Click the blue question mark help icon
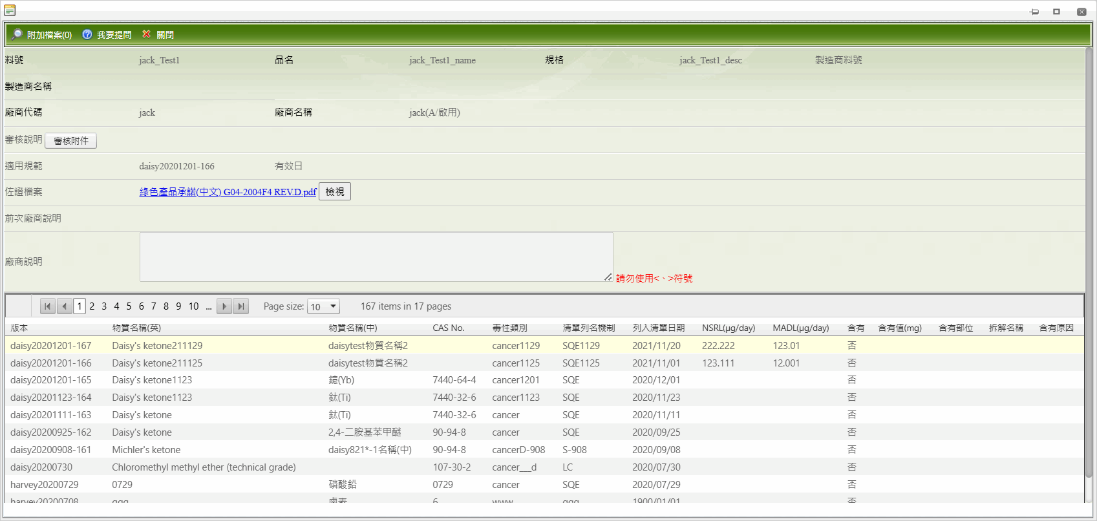Screen dimensions: 1097x521 click(x=87, y=34)
